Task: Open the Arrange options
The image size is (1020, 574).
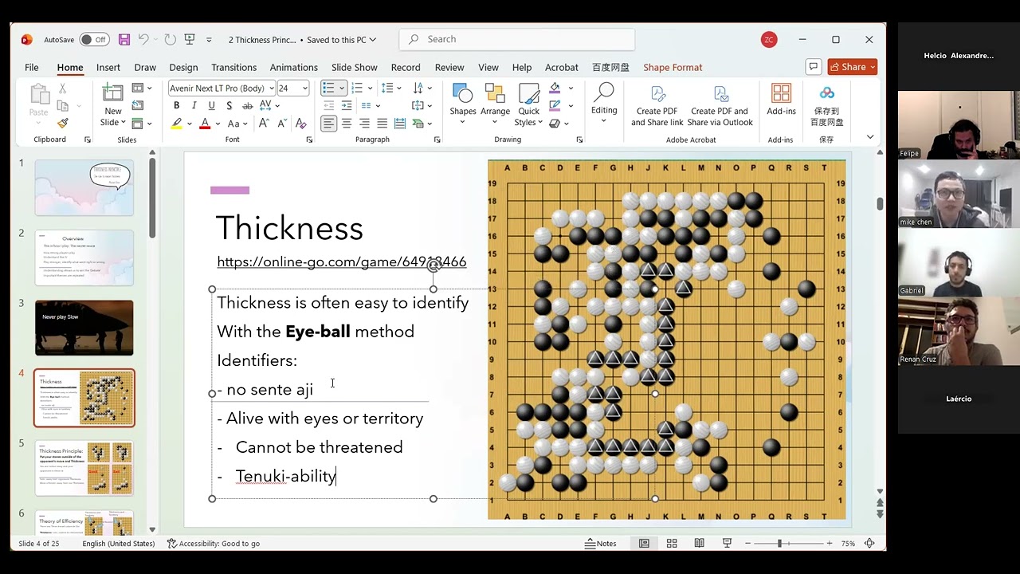Action: click(x=495, y=104)
